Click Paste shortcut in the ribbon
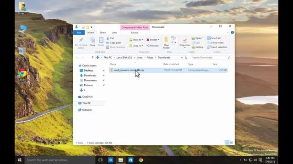The image size is (293, 164). coord(116,47)
